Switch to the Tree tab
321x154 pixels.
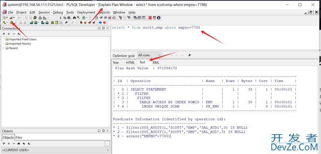tap(116, 63)
